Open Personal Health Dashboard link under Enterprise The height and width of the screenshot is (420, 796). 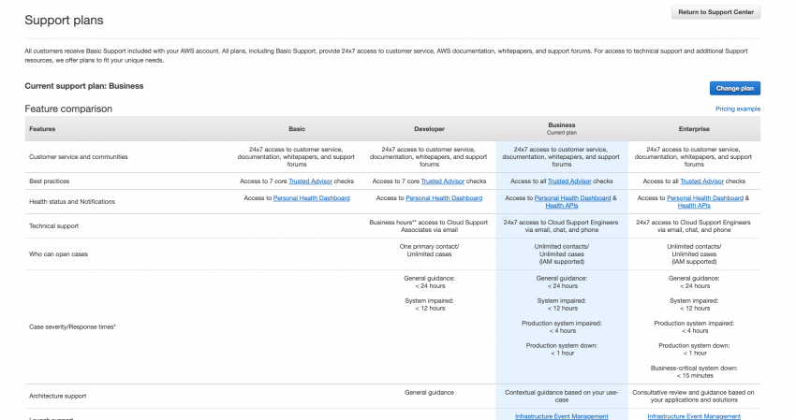(x=705, y=198)
